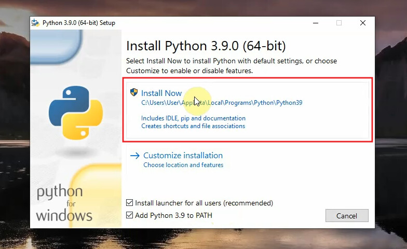The image size is (407, 249).
Task: Click the Python 3.9.0 (64-bit) Setup title text
Action: (x=79, y=23)
